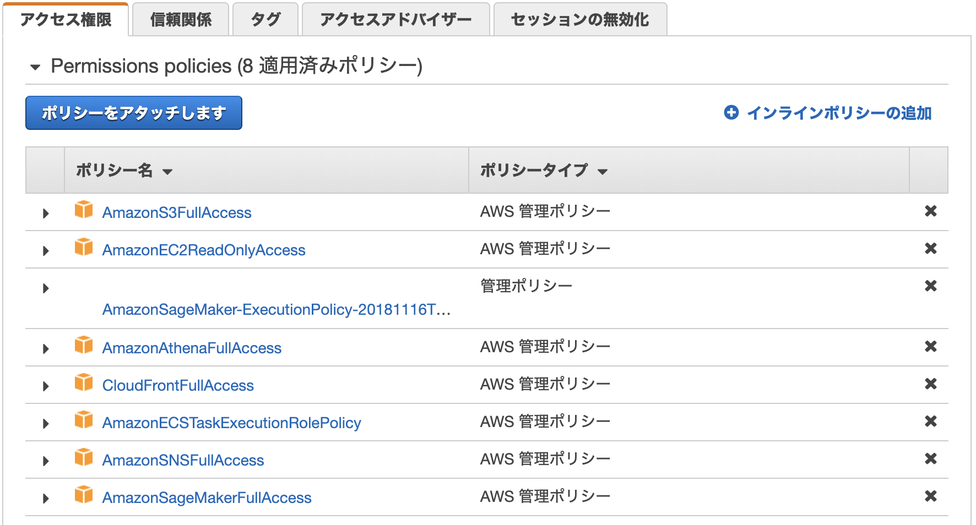Click the AmazonSNSFullAccess policy box icon
The image size is (976, 525).
(x=84, y=457)
